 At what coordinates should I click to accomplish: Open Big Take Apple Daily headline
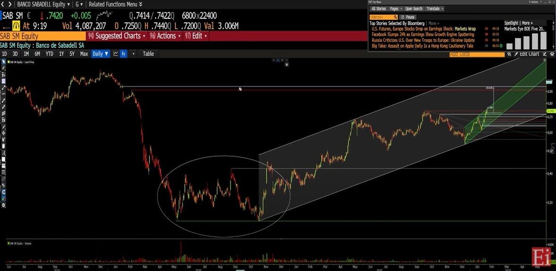tap(422, 46)
